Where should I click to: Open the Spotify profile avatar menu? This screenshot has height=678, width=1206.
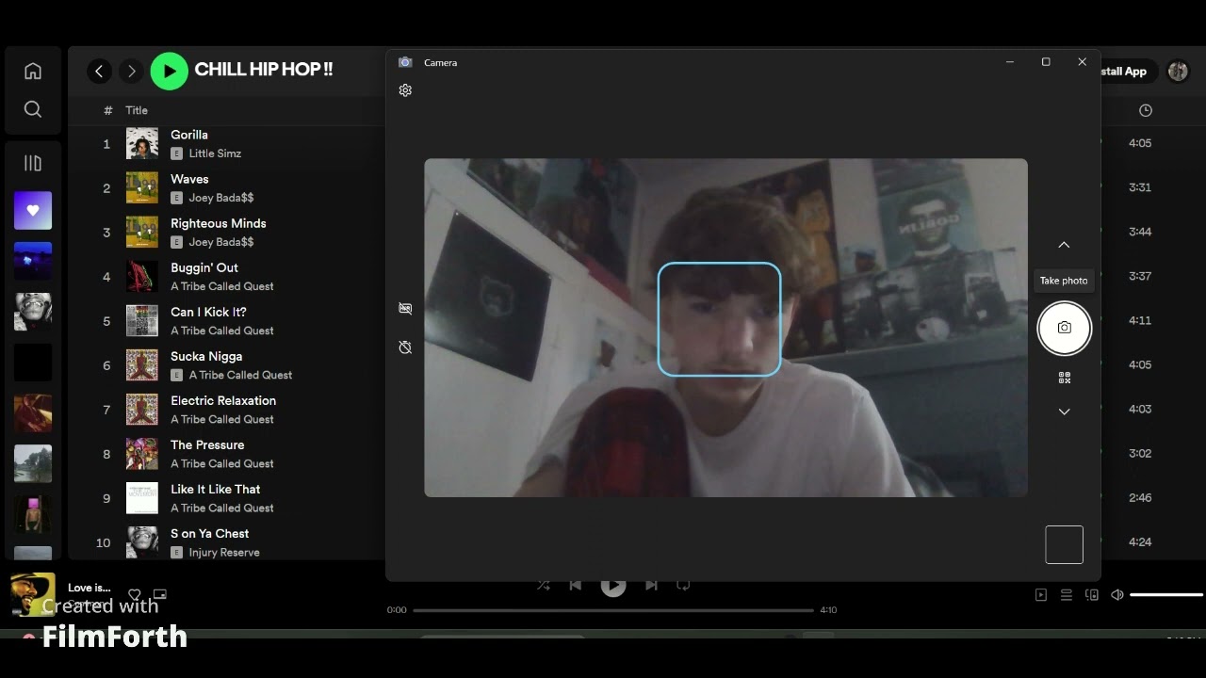pos(1178,71)
